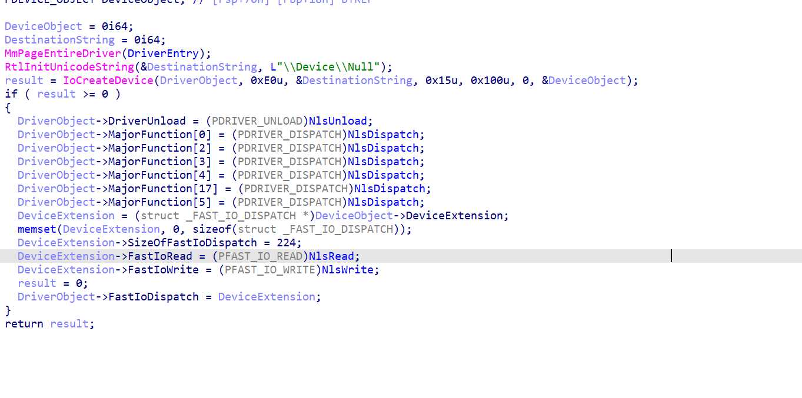The width and height of the screenshot is (802, 398).
Task: Click DriverUnload member name
Action: (x=147, y=121)
